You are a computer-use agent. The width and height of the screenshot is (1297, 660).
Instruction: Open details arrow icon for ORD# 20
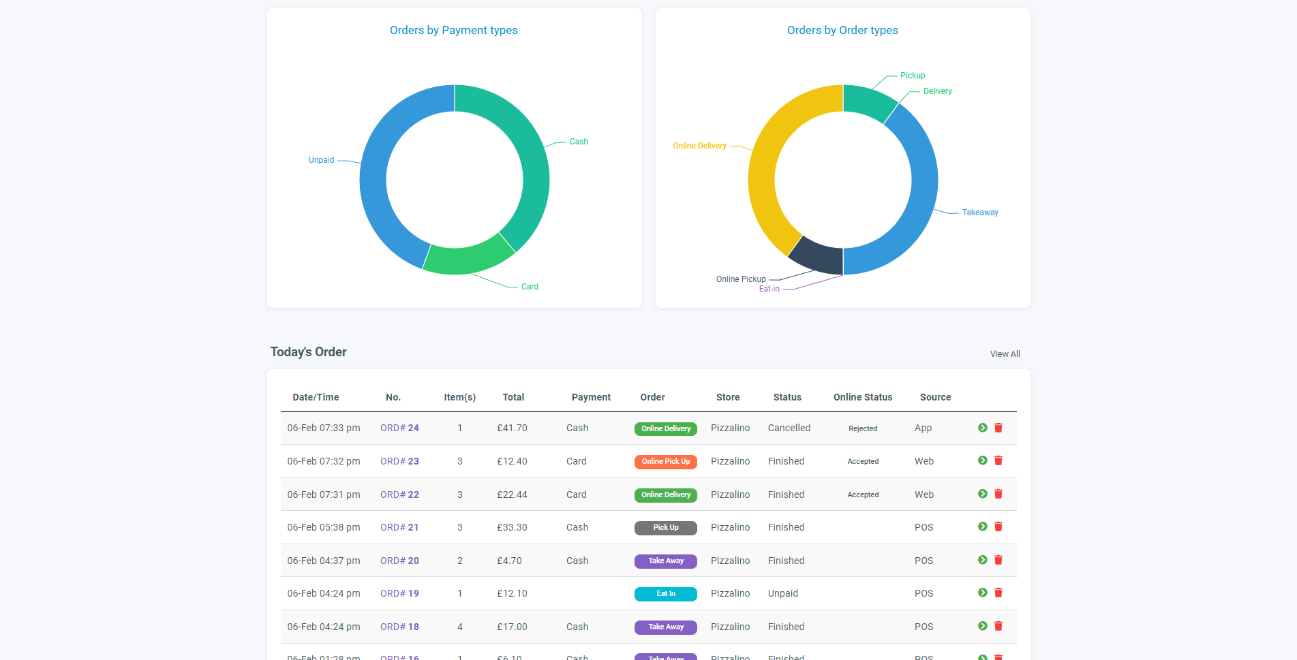click(x=982, y=560)
